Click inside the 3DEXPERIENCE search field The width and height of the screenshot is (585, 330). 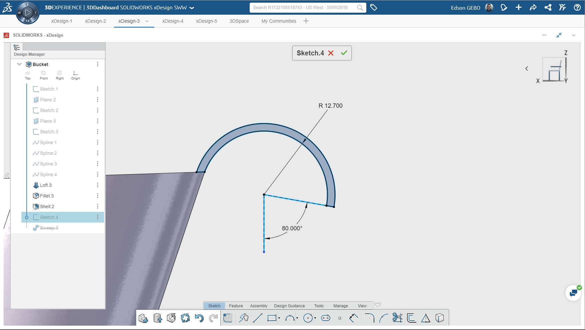pyautogui.click(x=303, y=7)
